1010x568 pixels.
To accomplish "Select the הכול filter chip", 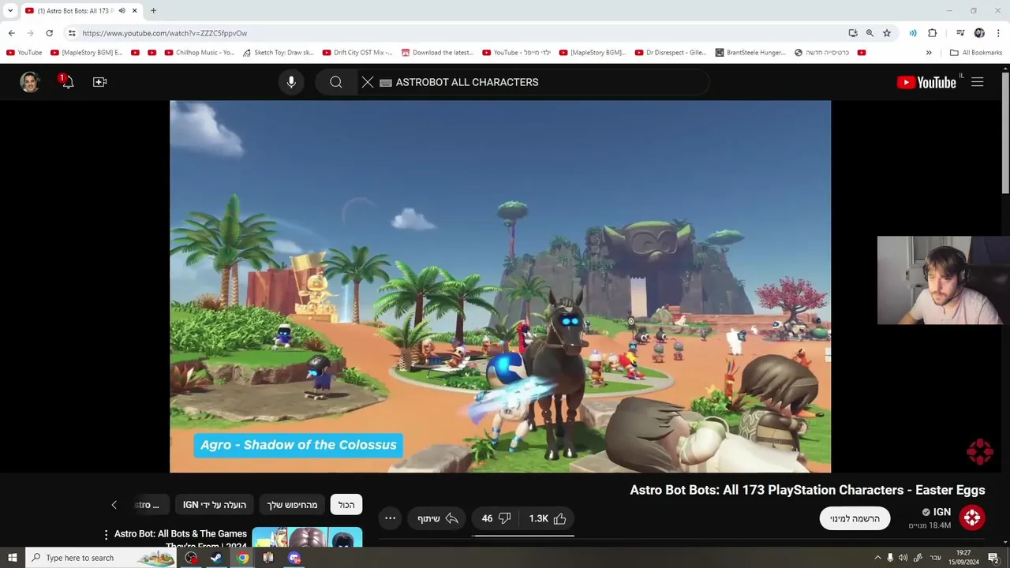I will coord(346,505).
